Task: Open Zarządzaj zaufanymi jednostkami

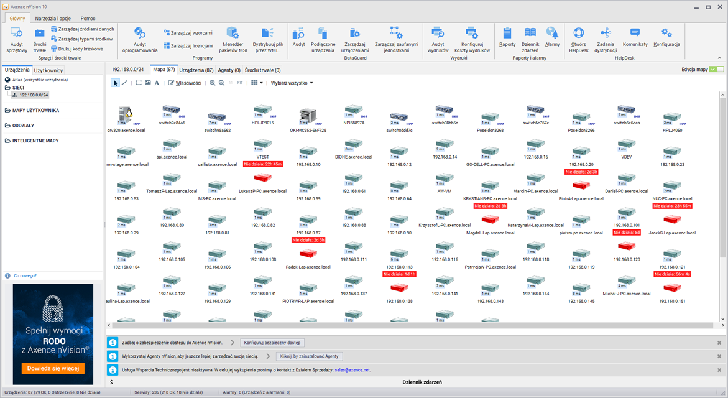Action: (397, 40)
